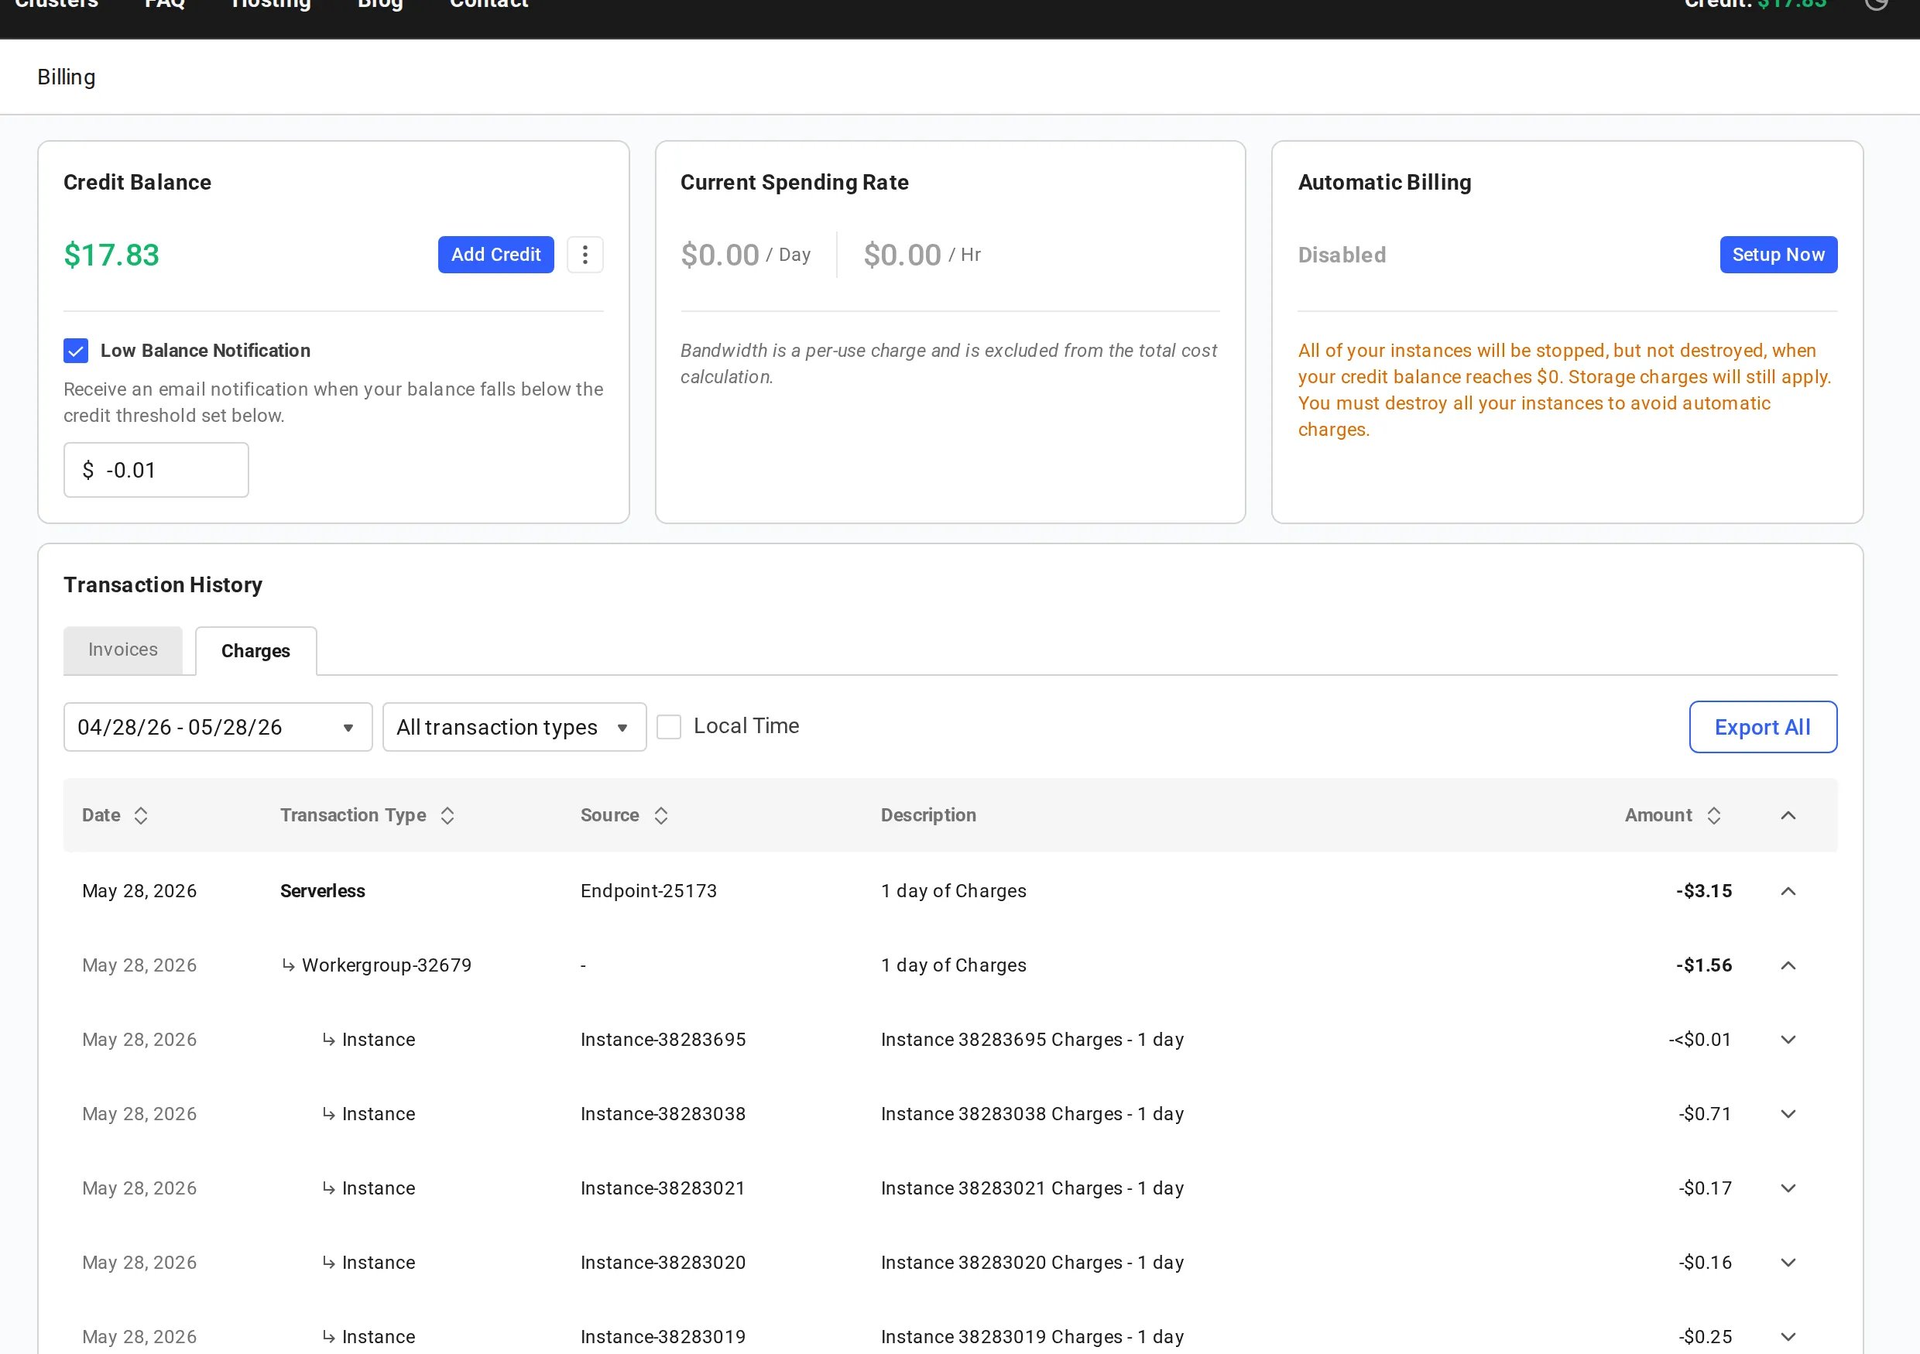1920x1354 pixels.
Task: Click the Instance-38283695 source cell
Action: pyautogui.click(x=662, y=1040)
